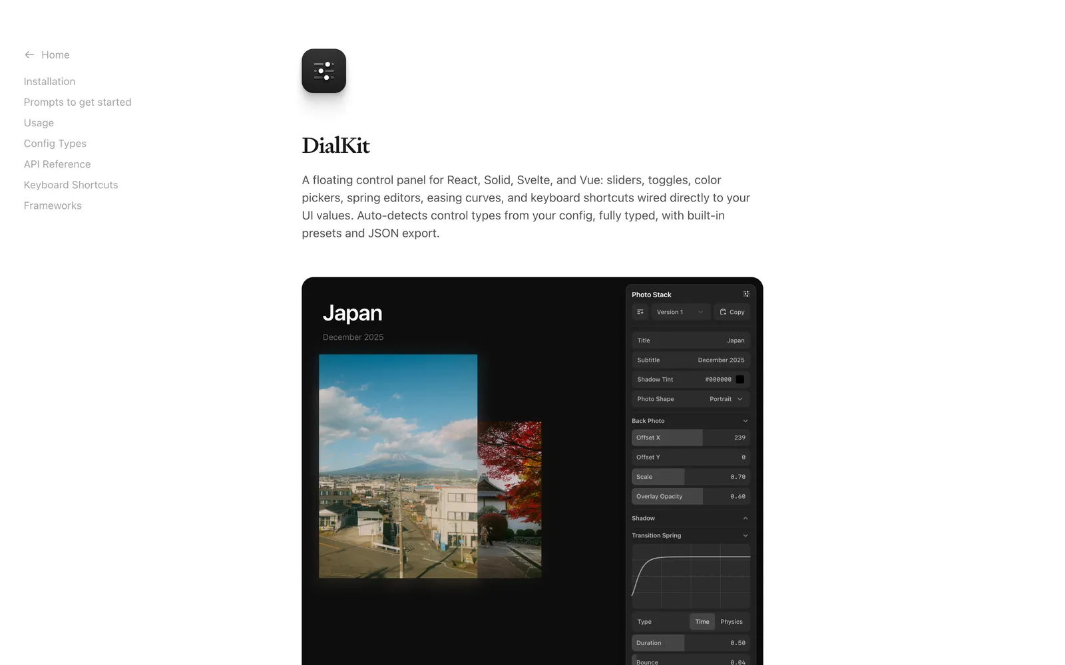This screenshot has width=1065, height=665.
Task: Click the Shadow Tint hex value #000000
Action: tap(718, 379)
